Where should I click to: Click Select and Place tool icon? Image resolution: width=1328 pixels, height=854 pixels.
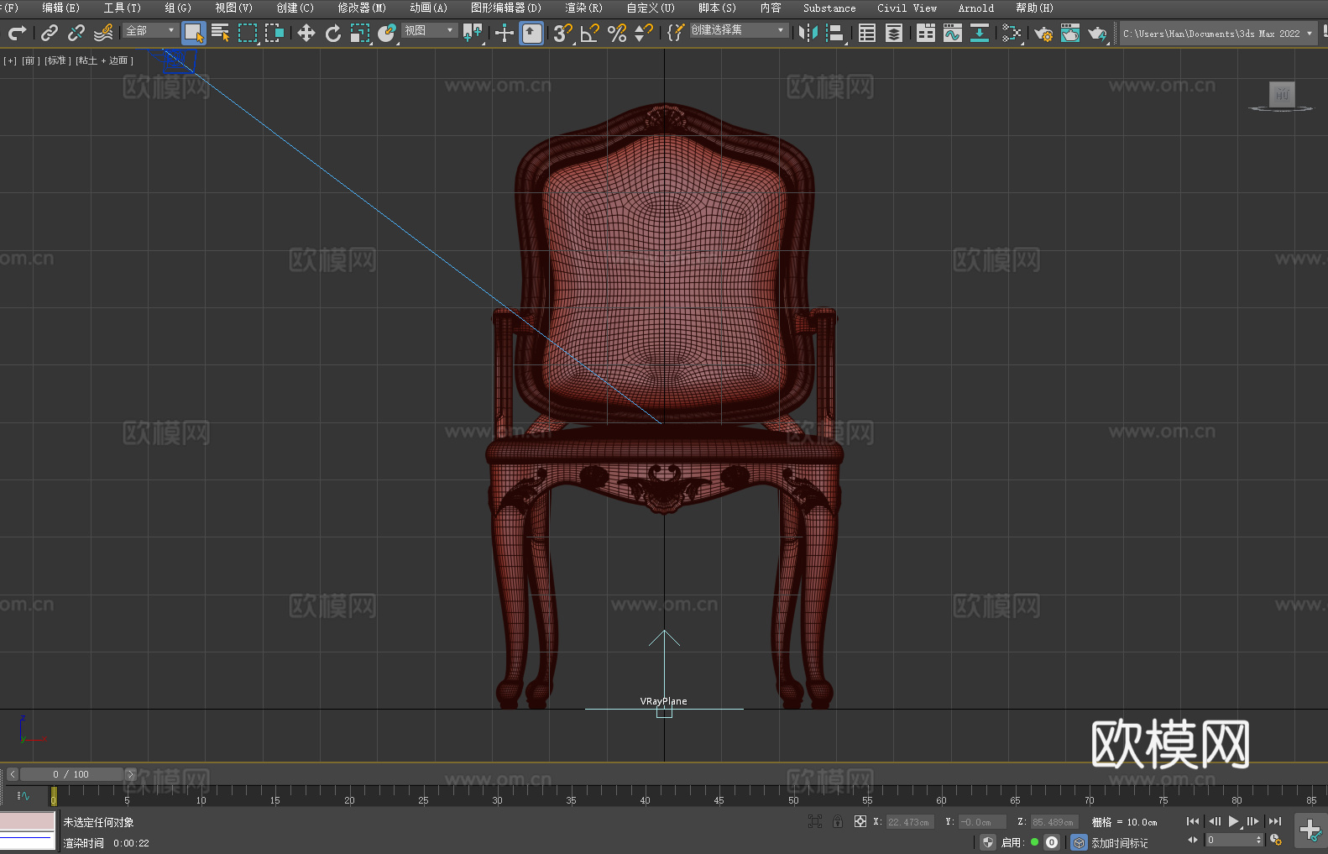[x=387, y=33]
